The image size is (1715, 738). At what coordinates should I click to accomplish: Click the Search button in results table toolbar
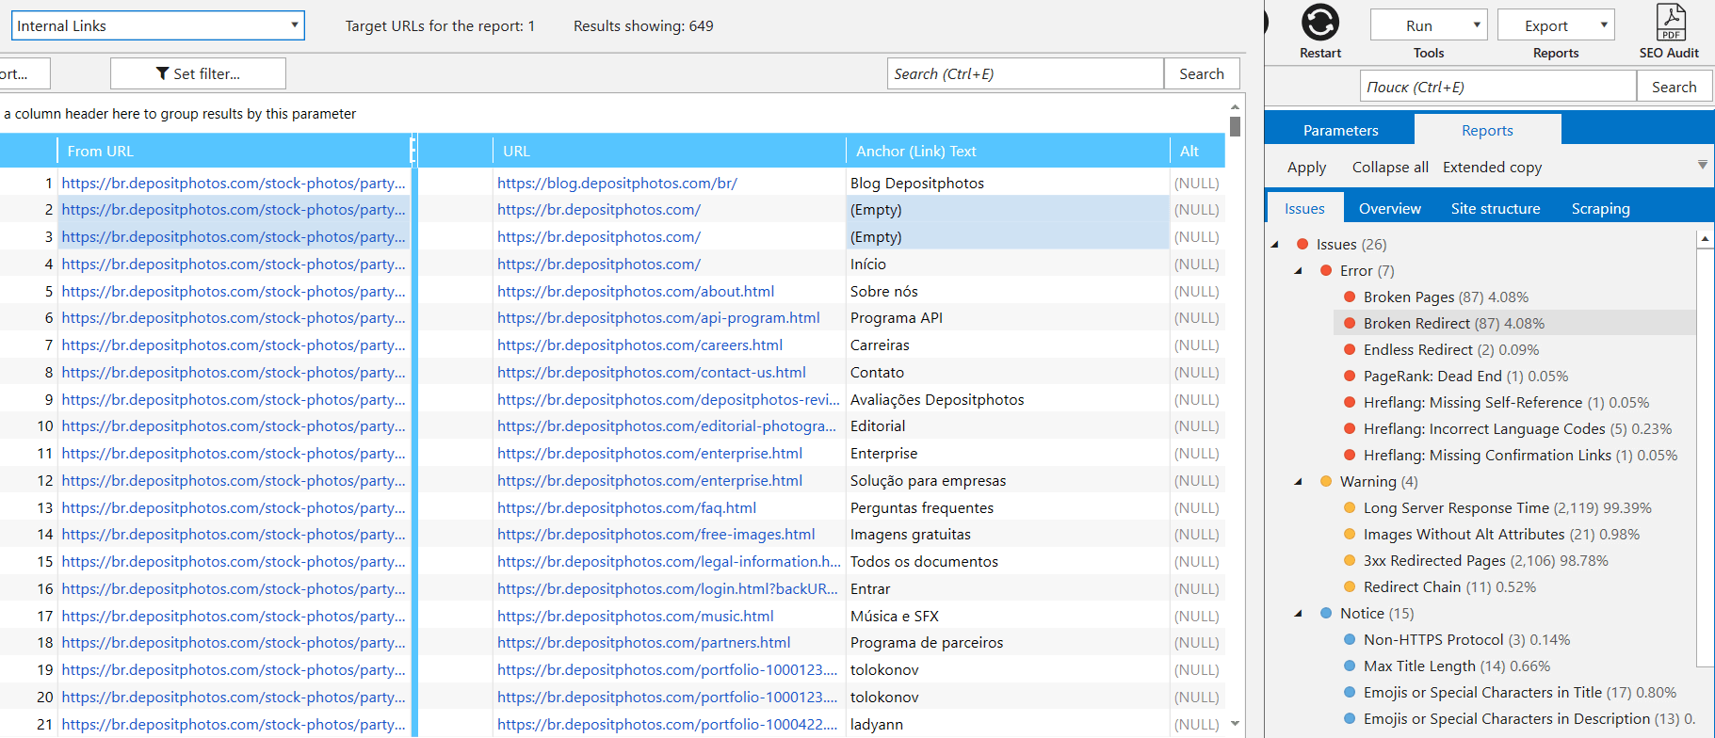coord(1202,73)
